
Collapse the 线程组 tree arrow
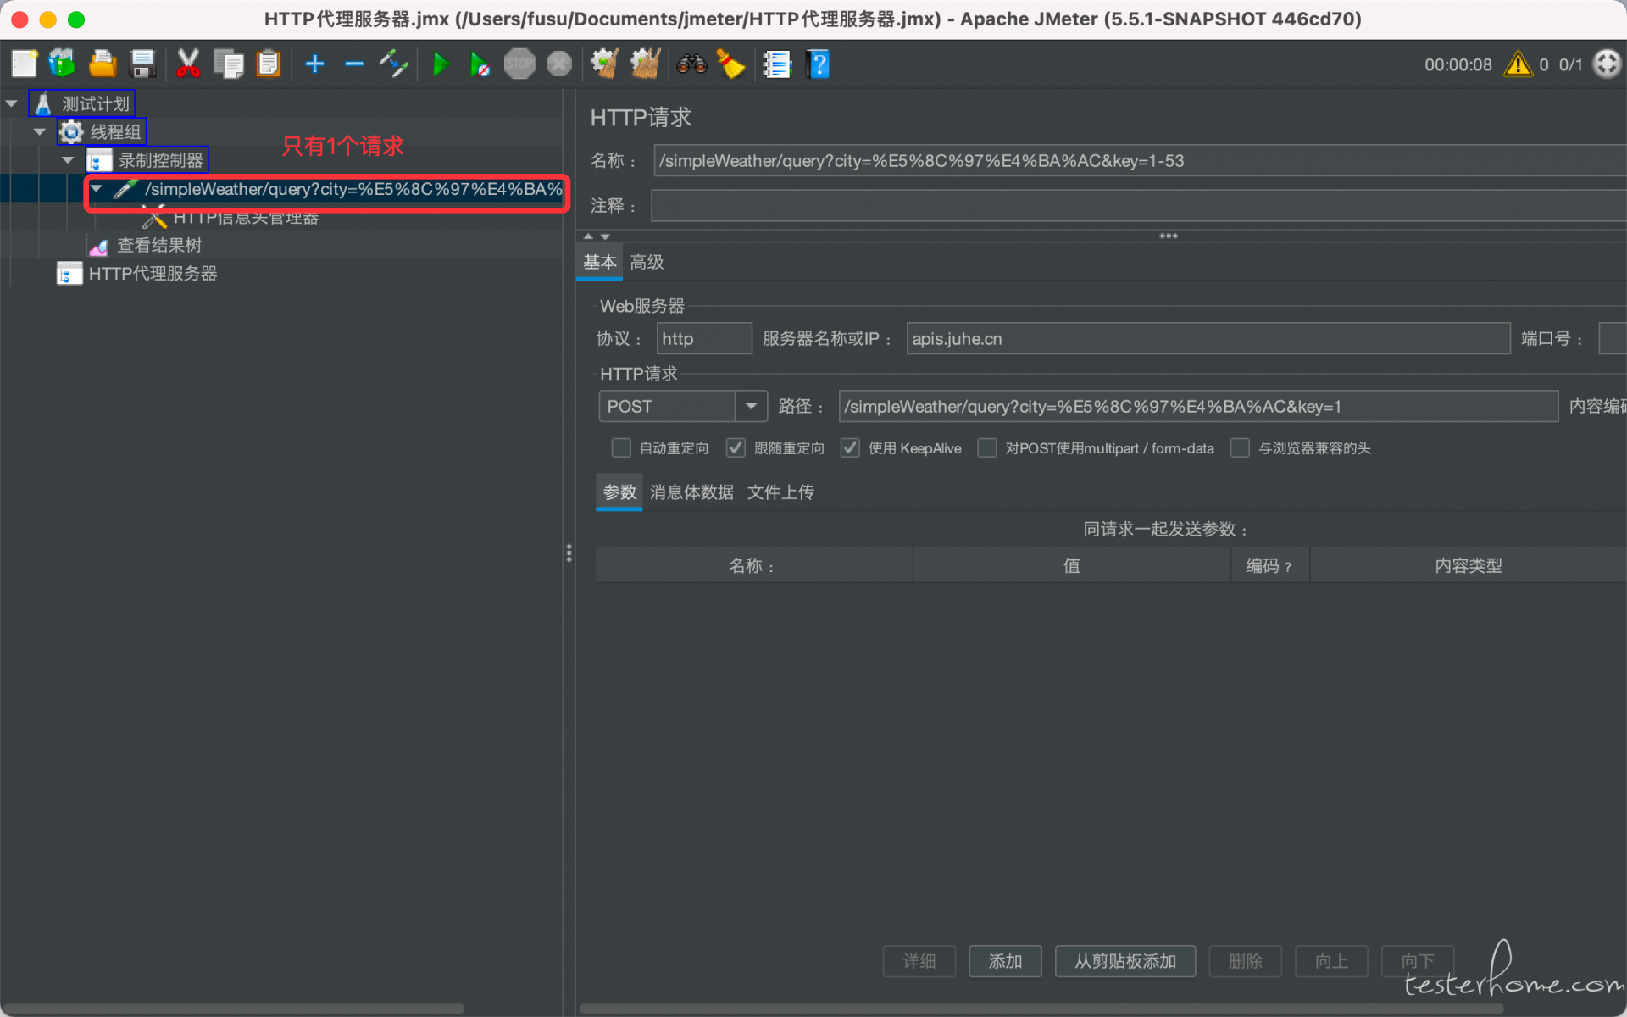tap(40, 131)
